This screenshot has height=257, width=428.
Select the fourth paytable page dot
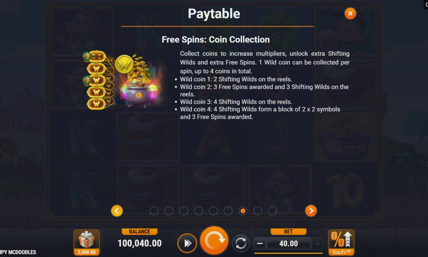199,211
